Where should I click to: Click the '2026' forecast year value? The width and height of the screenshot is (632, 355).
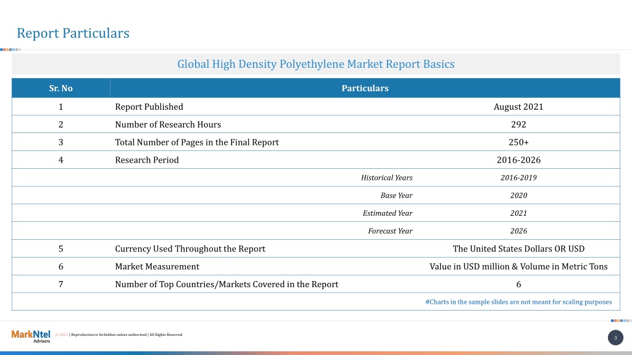[518, 231]
